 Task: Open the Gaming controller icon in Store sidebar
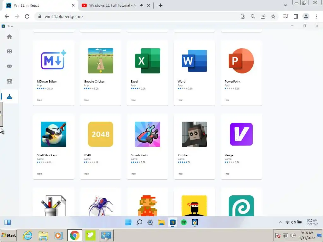click(9, 66)
